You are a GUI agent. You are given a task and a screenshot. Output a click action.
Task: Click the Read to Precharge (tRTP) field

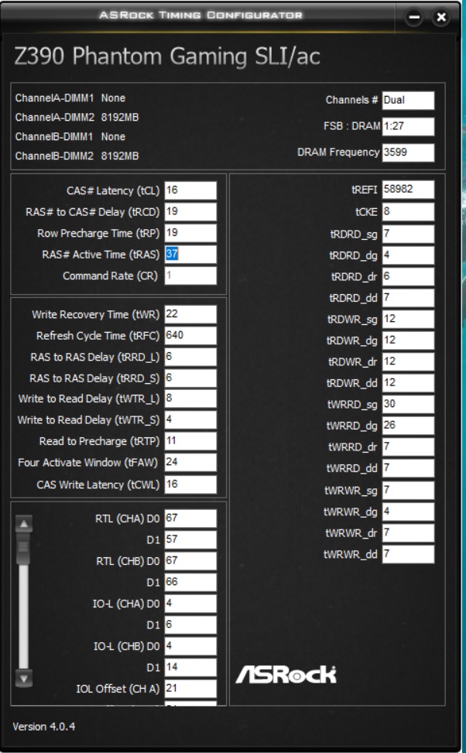click(x=190, y=441)
